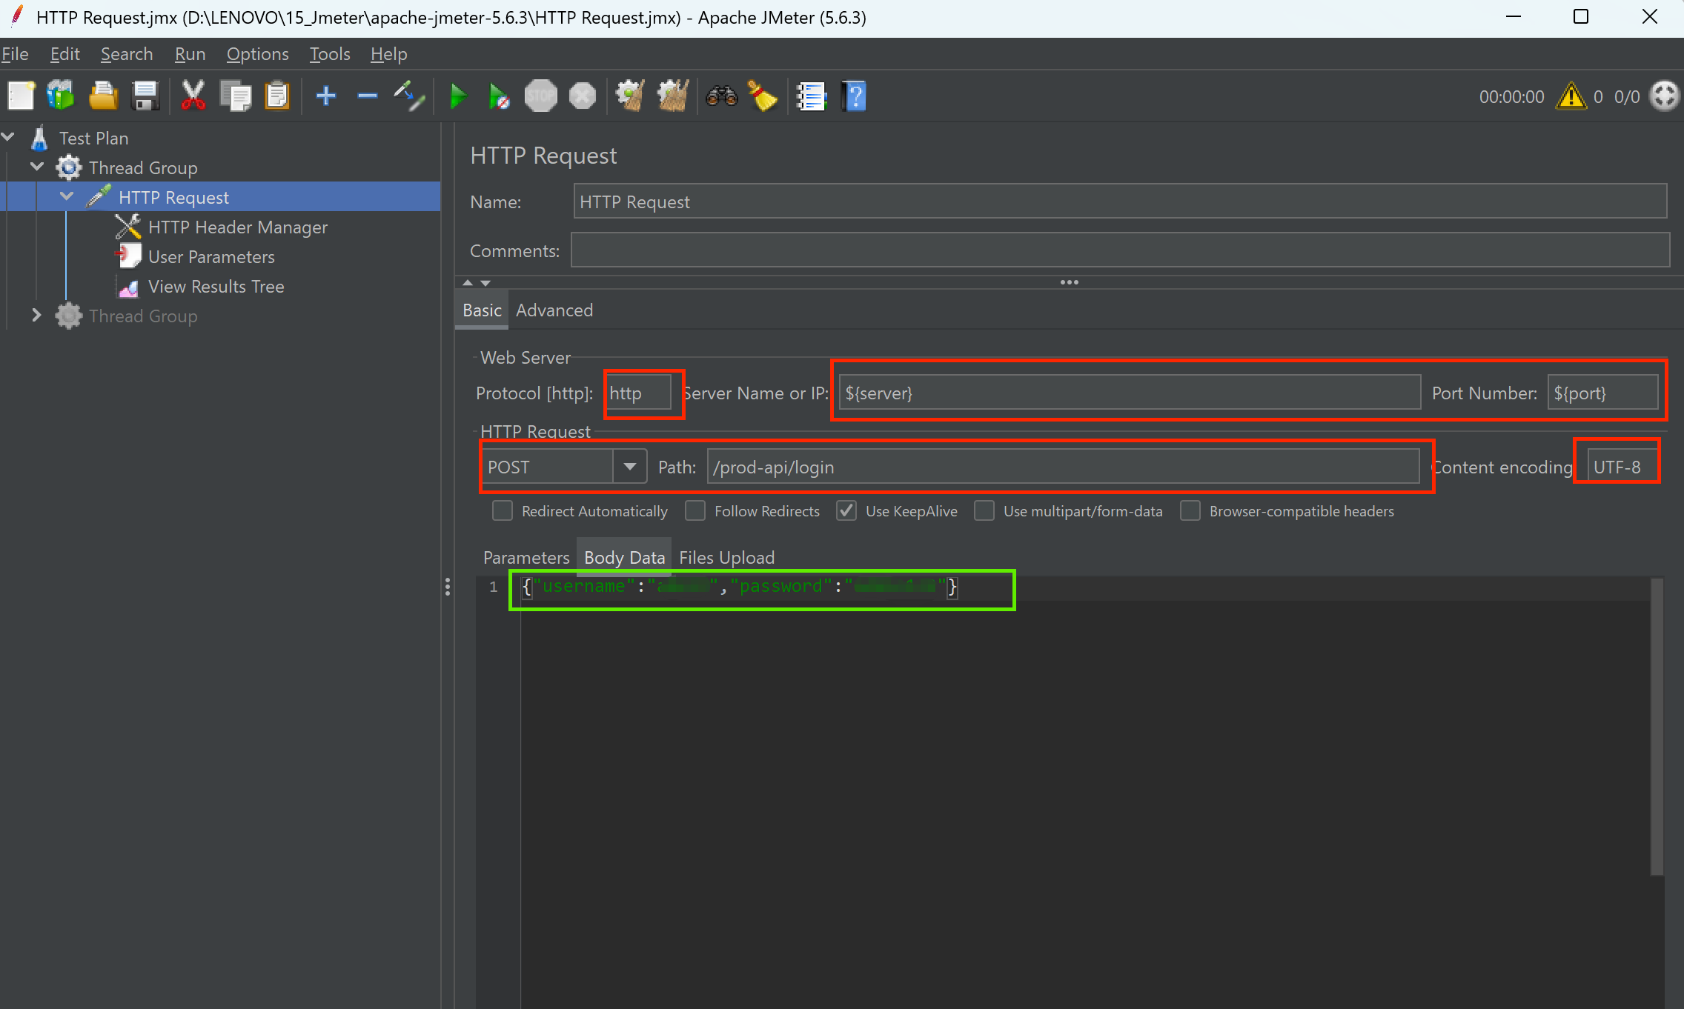Uncheck Use KeepAlive checkbox
The height and width of the screenshot is (1009, 1684).
(846, 511)
